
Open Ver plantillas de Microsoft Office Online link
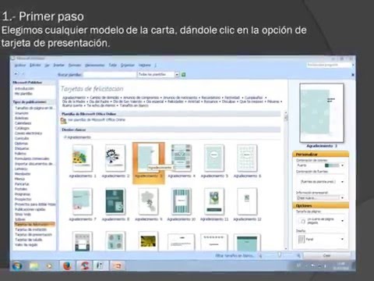(x=97, y=119)
